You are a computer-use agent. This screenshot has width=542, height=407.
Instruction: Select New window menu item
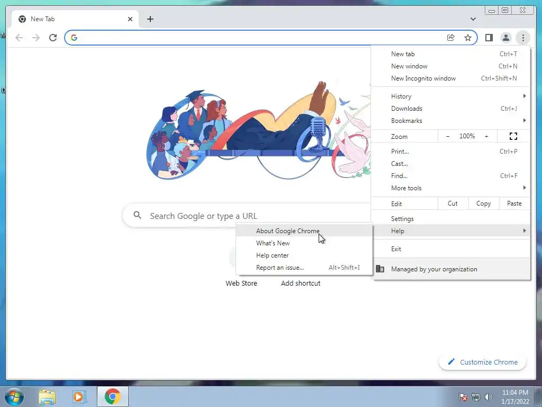[x=451, y=66]
